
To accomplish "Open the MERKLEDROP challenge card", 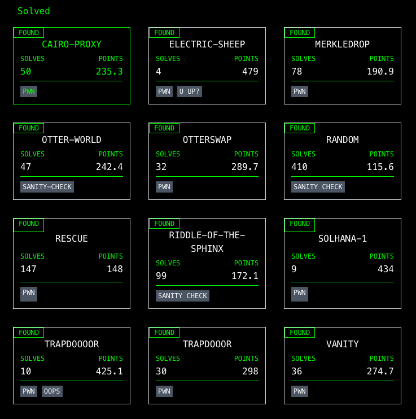I will tap(343, 66).
